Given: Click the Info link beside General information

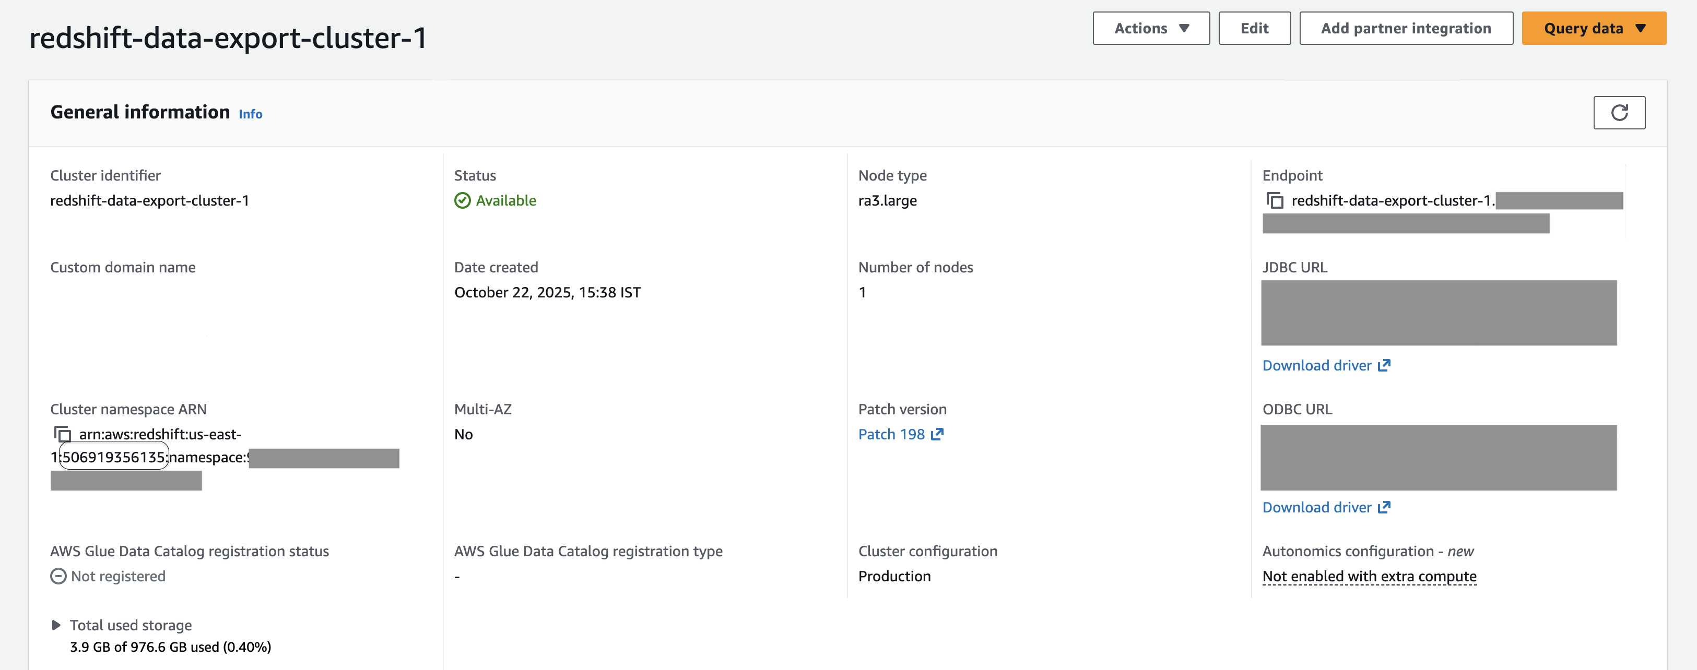Looking at the screenshot, I should [250, 113].
